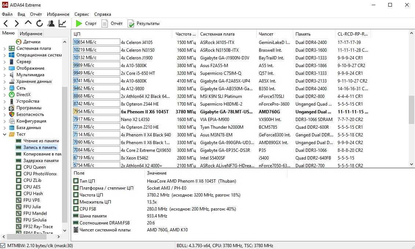The image size is (415, 249).
Task: Open the user profile toolbar icon
Action: 51,23
